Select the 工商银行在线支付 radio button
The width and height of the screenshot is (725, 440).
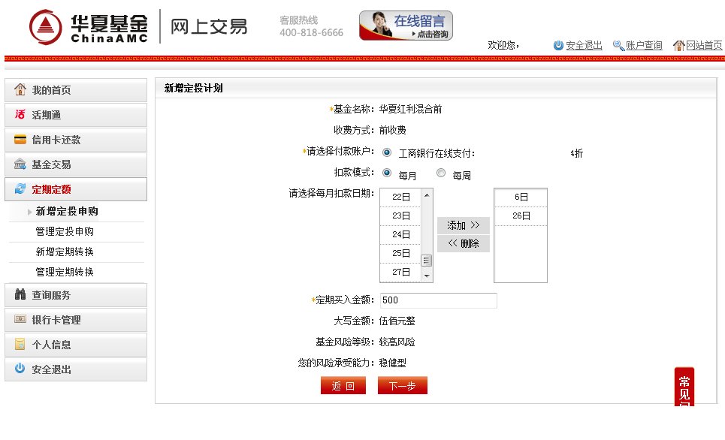pos(387,152)
